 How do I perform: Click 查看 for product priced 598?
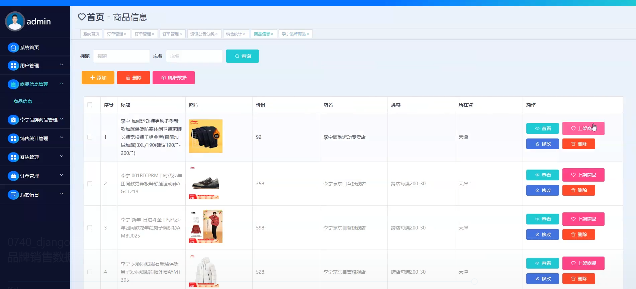click(x=543, y=219)
